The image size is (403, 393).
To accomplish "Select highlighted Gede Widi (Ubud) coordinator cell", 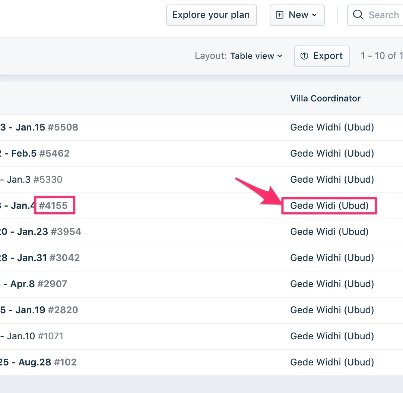I will (329, 205).
